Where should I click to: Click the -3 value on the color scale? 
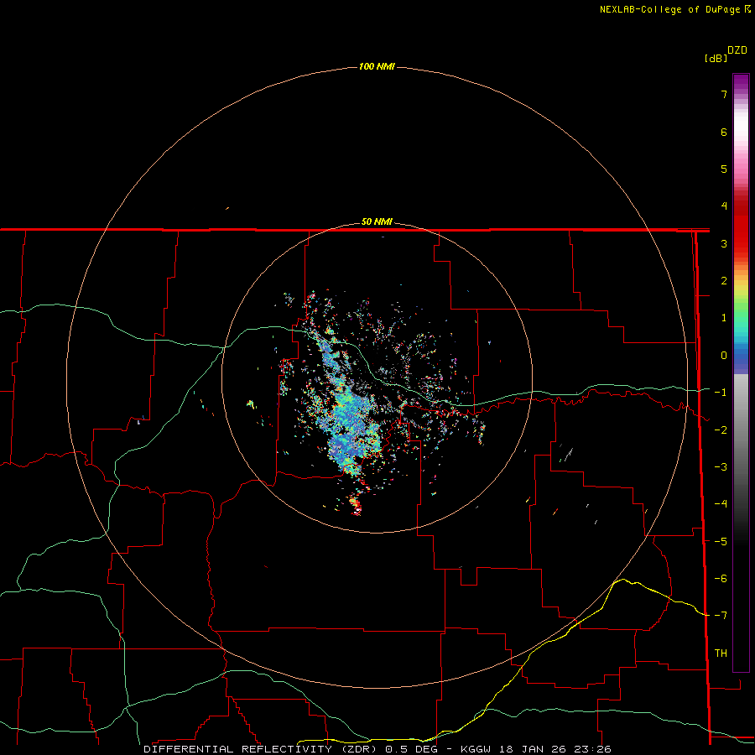(x=721, y=467)
